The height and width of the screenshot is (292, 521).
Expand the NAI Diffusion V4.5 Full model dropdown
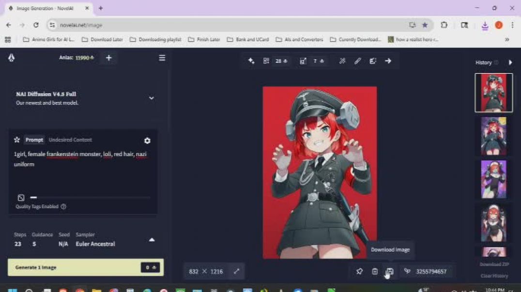pyautogui.click(x=151, y=98)
